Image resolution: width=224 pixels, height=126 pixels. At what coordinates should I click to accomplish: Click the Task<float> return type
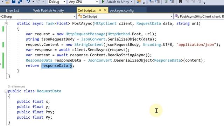click(58, 23)
